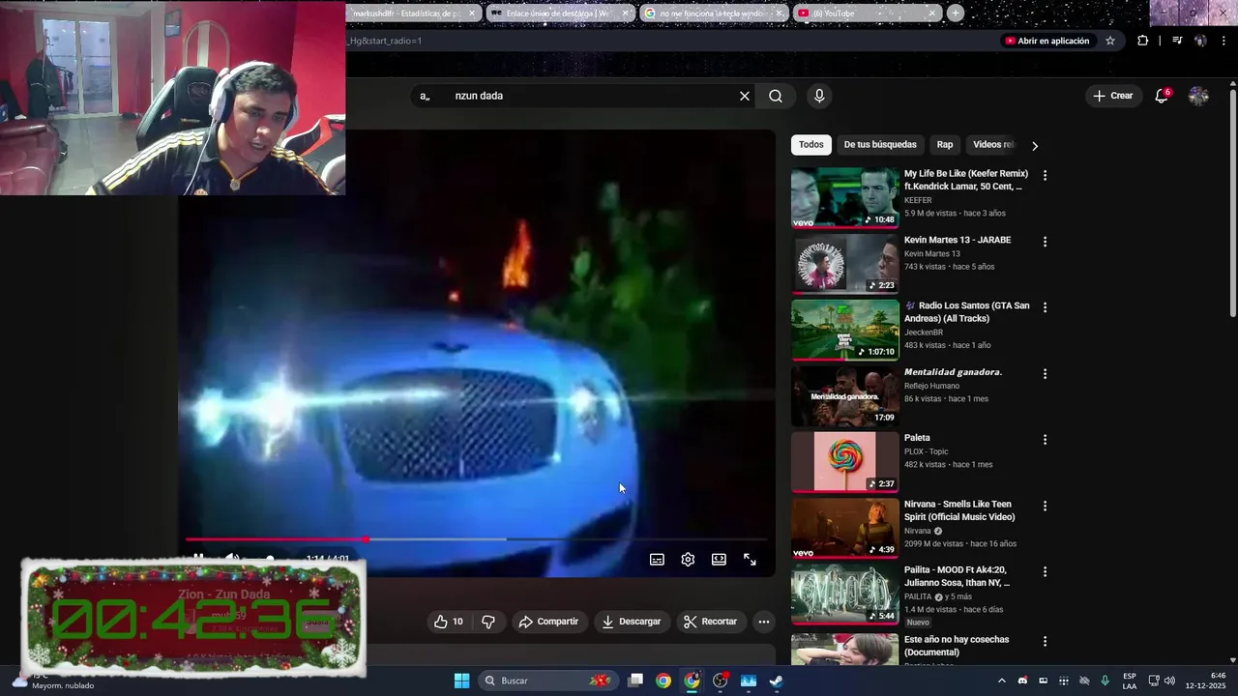The width and height of the screenshot is (1238, 696).
Task: Click the Recortar button
Action: pyautogui.click(x=710, y=622)
